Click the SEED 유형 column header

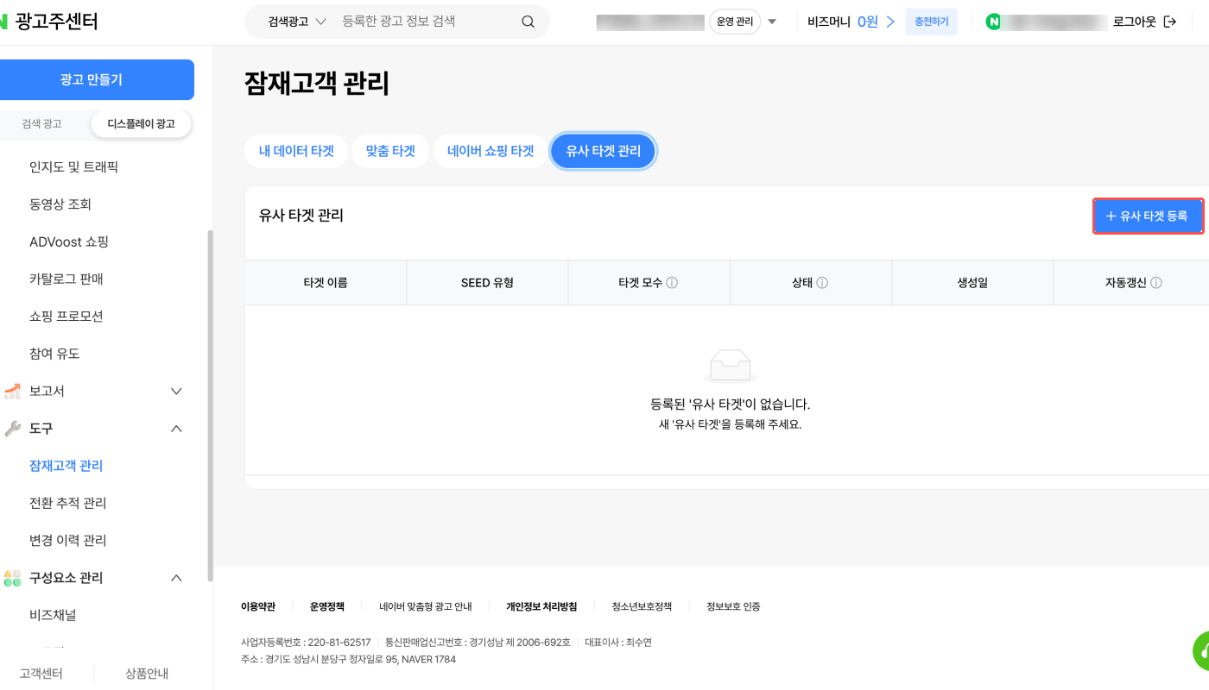[x=487, y=283]
